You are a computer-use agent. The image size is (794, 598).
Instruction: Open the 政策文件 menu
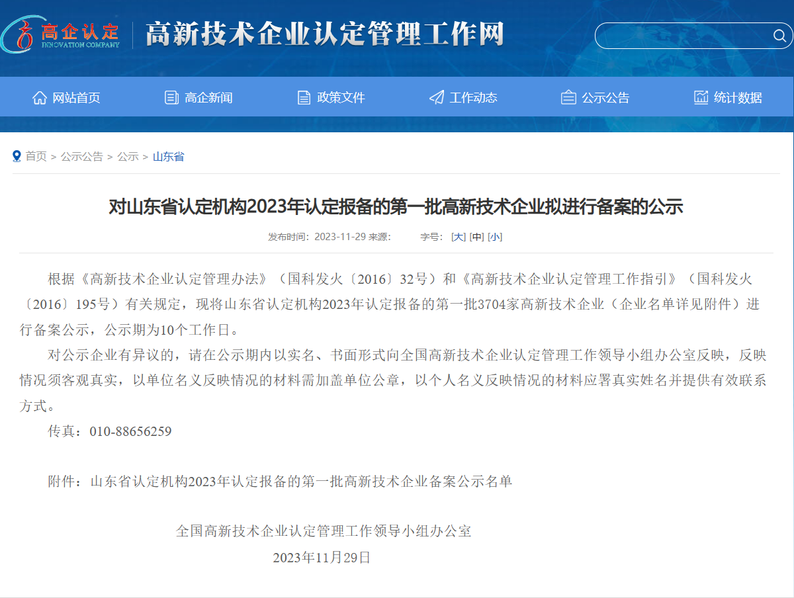click(341, 98)
